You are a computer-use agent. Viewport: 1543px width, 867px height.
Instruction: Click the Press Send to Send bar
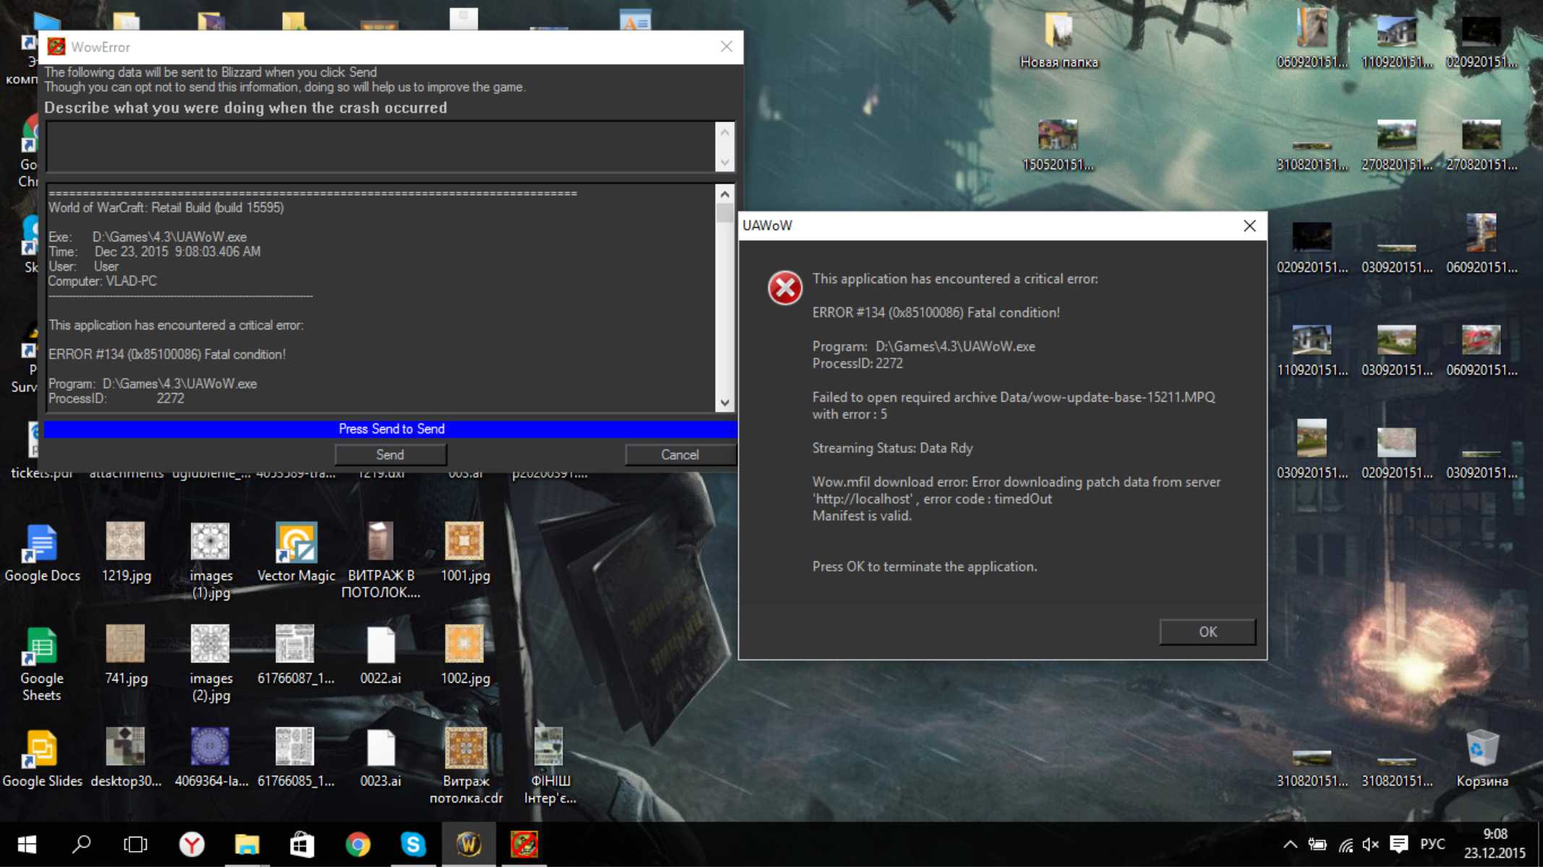(x=390, y=429)
